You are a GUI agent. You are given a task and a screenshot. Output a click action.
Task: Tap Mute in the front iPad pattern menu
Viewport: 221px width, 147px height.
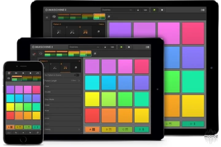(x=62, y=111)
